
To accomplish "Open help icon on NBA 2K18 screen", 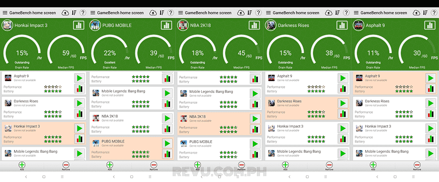I will click(259, 13).
